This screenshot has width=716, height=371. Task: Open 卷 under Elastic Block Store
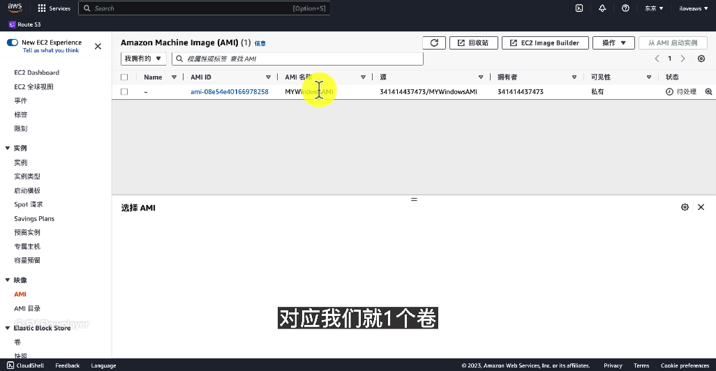(17, 342)
